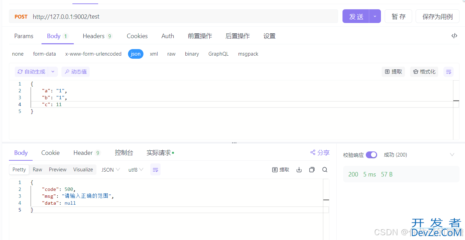Viewport: 465px width, 240px height.
Task: Select the form-data body type
Action: coord(44,54)
